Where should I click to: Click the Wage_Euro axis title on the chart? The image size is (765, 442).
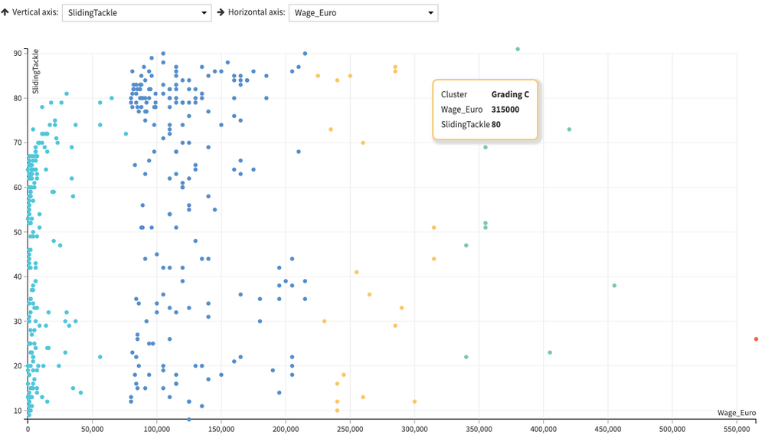(737, 413)
